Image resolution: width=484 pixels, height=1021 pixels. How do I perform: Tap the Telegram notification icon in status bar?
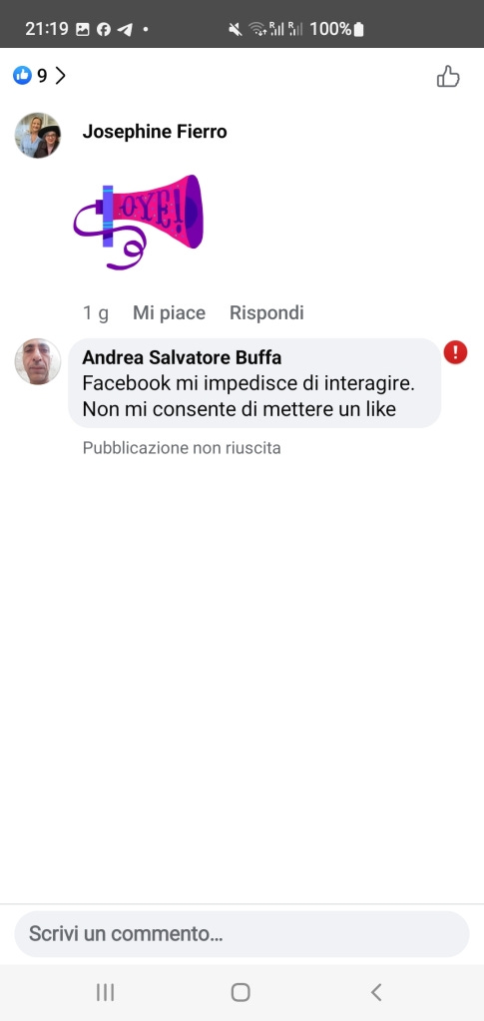click(125, 29)
